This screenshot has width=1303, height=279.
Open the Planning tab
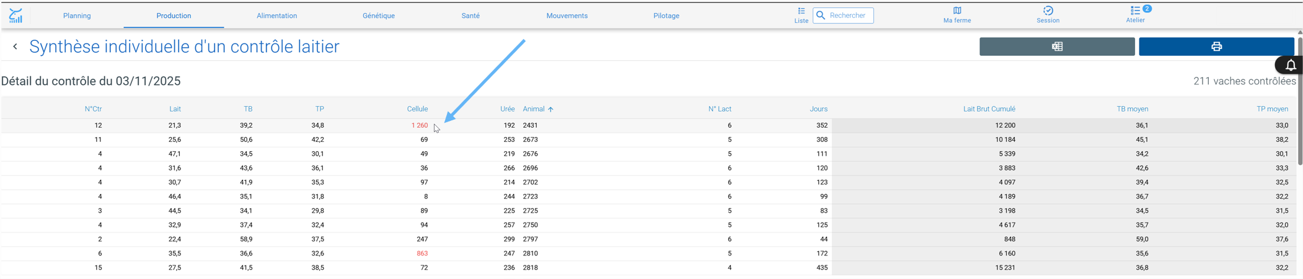(77, 15)
